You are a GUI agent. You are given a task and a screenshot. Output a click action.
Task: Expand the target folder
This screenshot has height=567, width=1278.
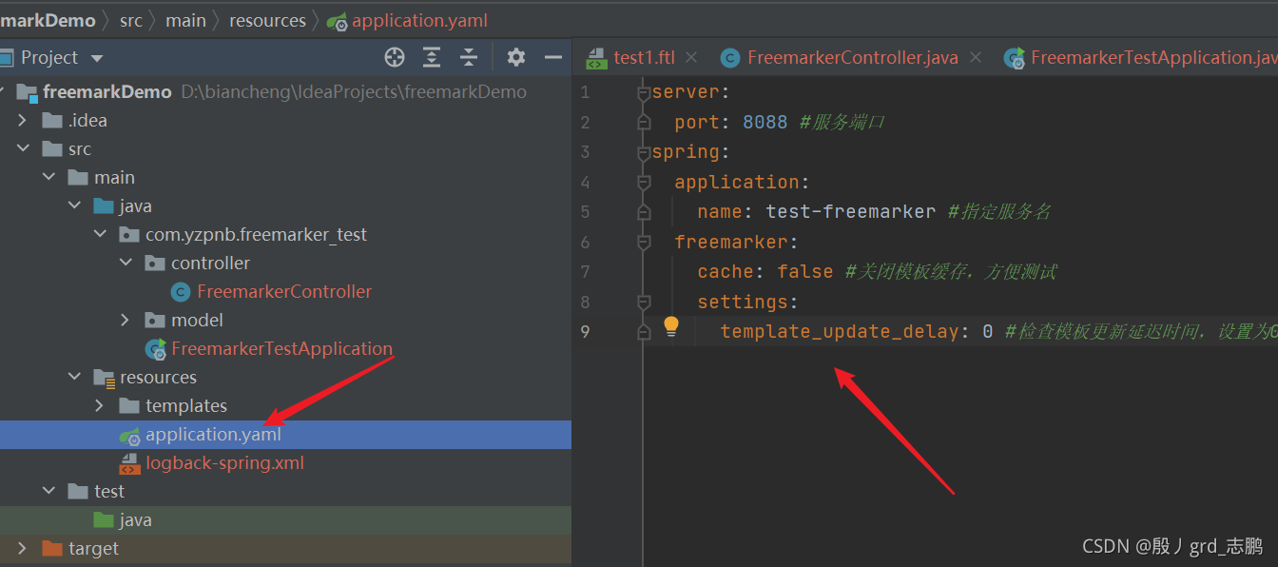[x=24, y=549]
